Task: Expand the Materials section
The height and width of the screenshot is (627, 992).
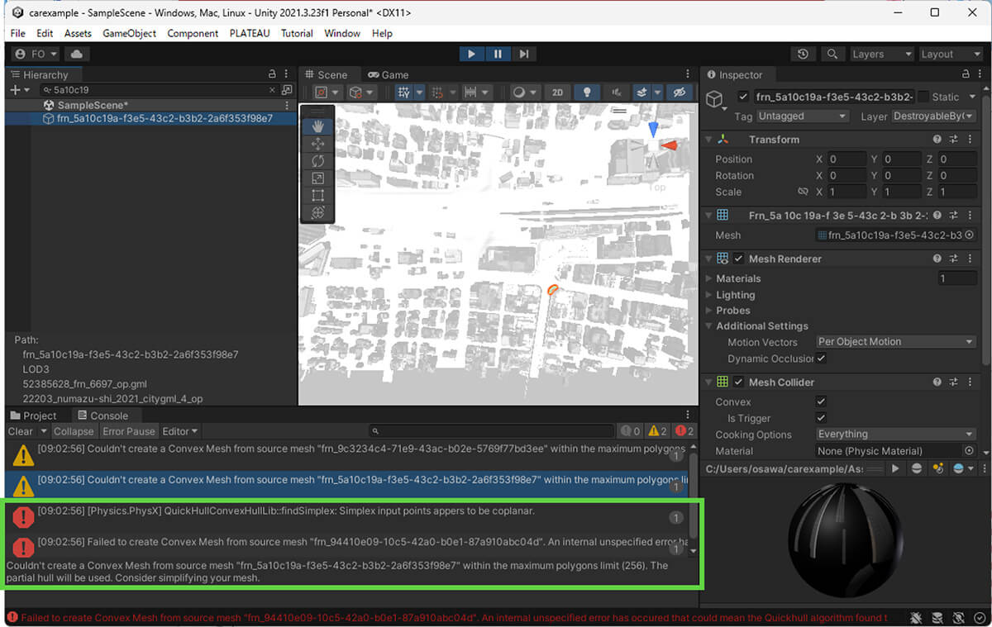Action: (x=709, y=278)
